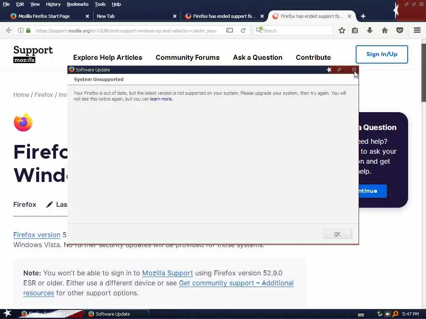Close the Mozilla Firefox Start Page tab
426x319 pixels.
[x=87, y=16]
